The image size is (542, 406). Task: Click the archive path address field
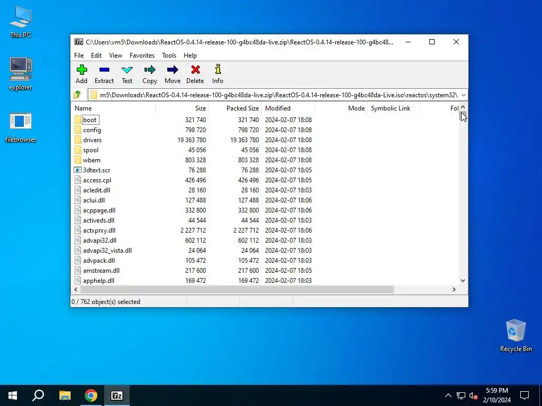tap(274, 95)
